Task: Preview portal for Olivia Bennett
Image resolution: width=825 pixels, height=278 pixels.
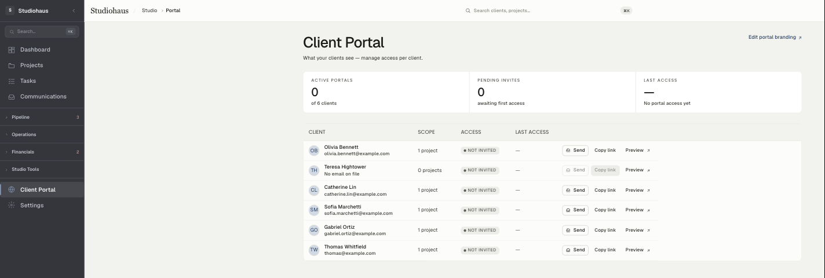Action: pos(638,151)
